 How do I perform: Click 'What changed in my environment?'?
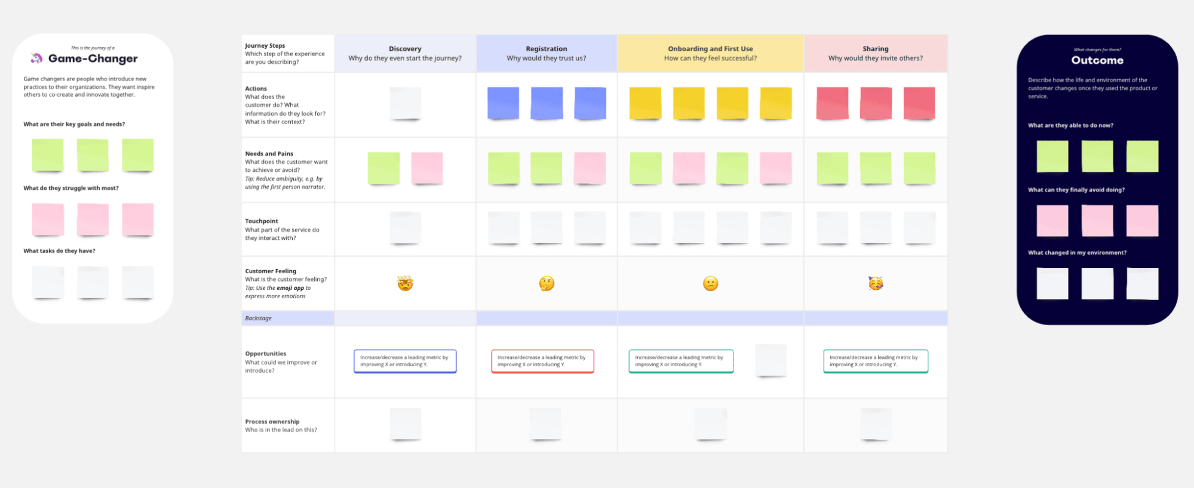tap(1077, 252)
